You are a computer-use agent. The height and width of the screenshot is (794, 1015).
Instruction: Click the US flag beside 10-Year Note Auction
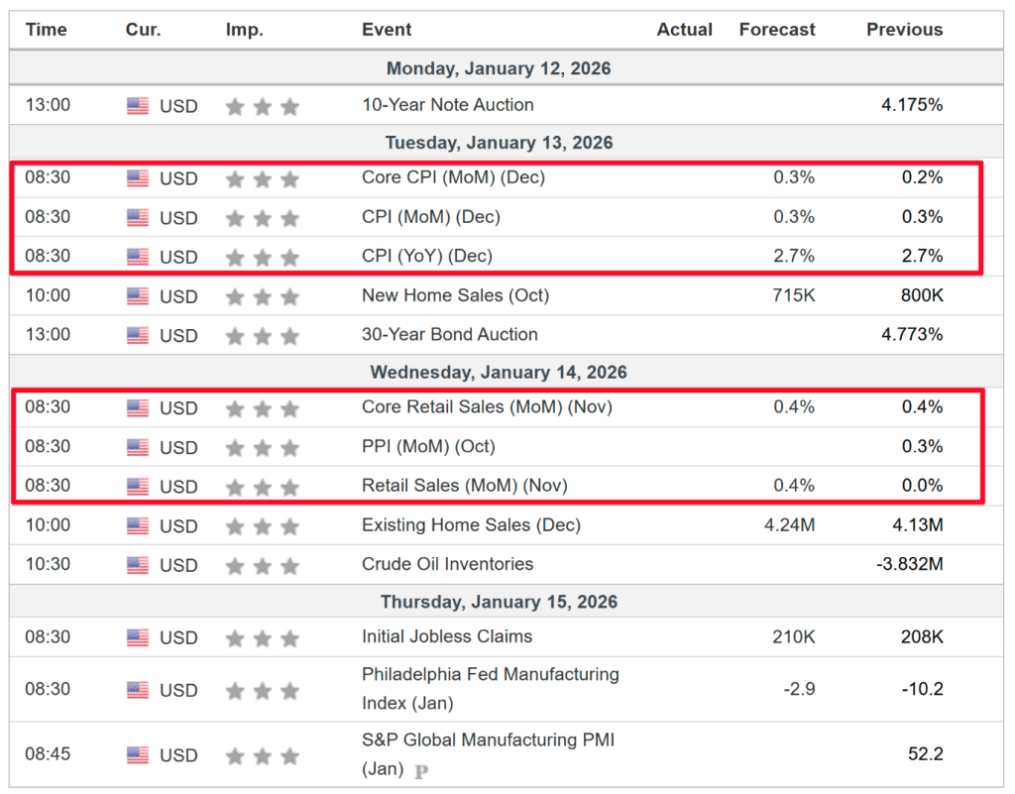[x=138, y=106]
